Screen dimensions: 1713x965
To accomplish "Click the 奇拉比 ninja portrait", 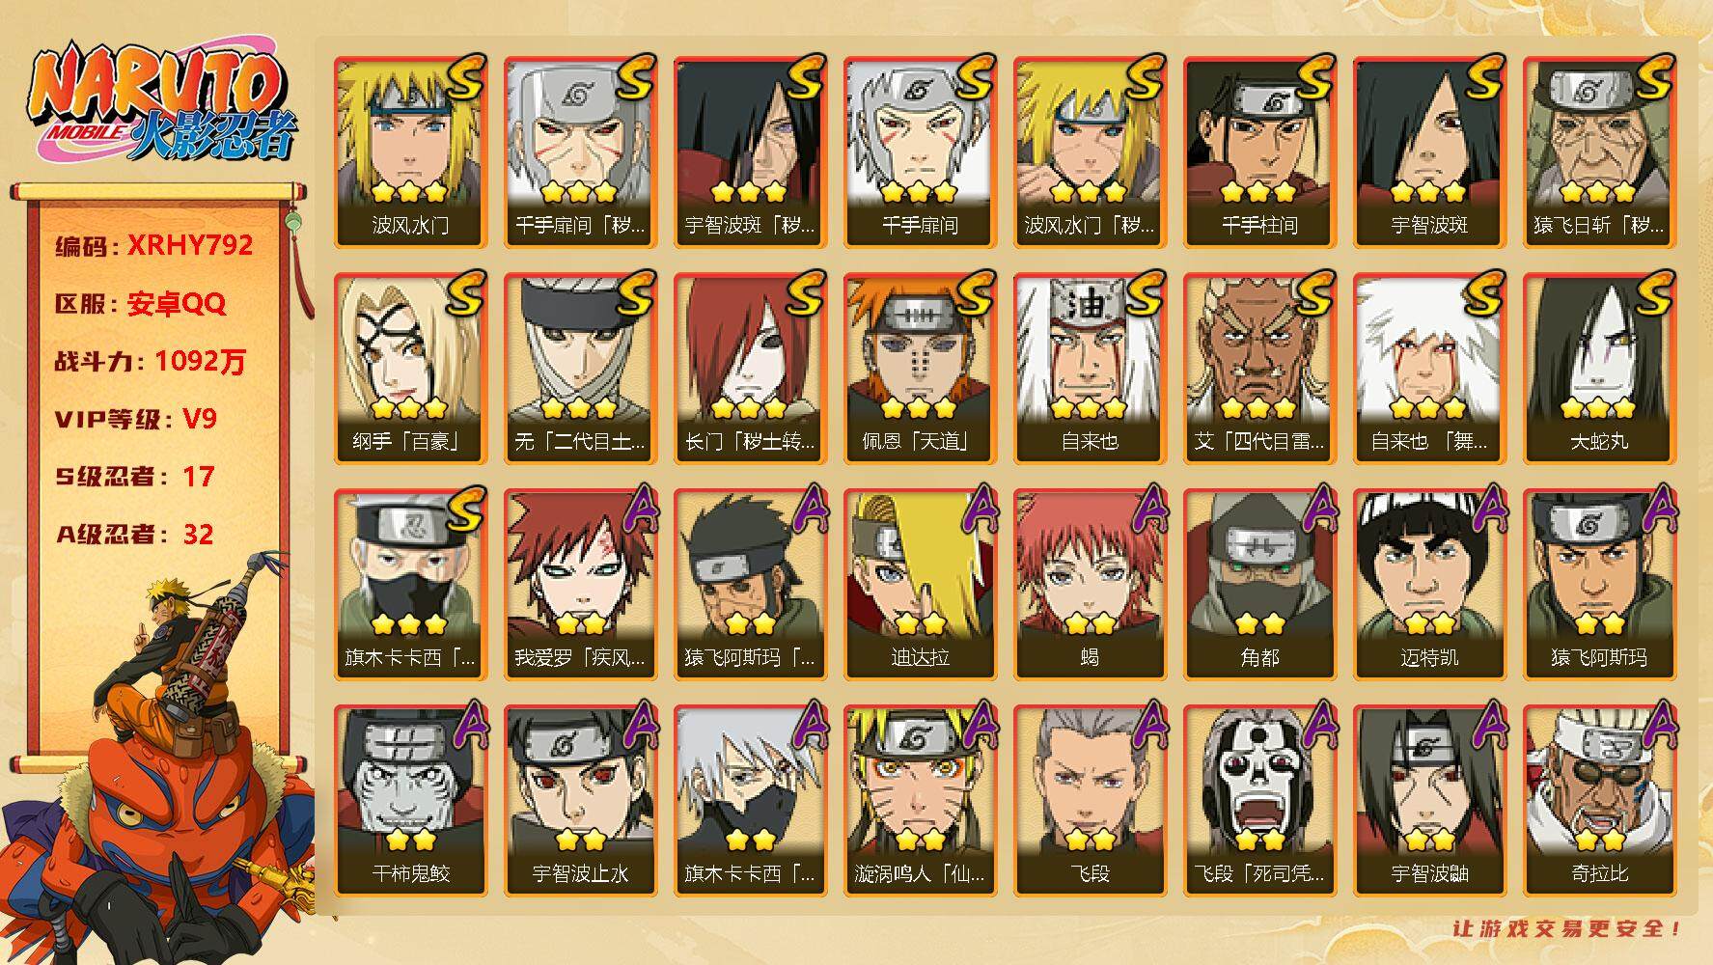I will pos(1599,800).
